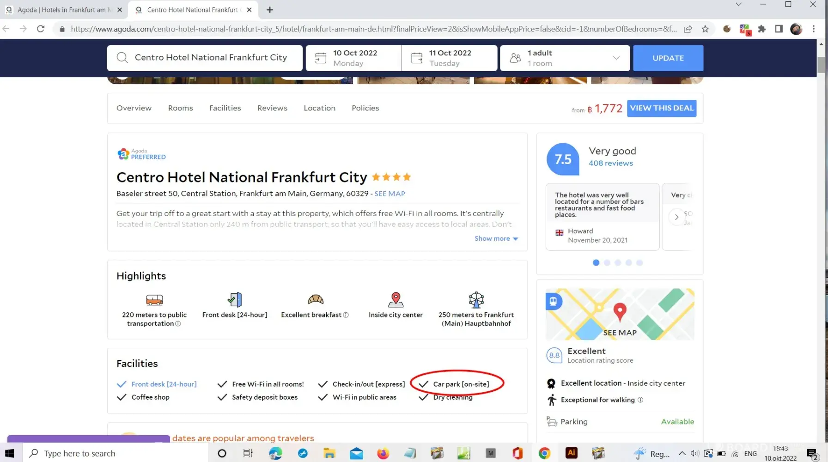This screenshot has width=828, height=462.
Task: Click the info icon beside Exceptional for walking
Action: coord(640,400)
